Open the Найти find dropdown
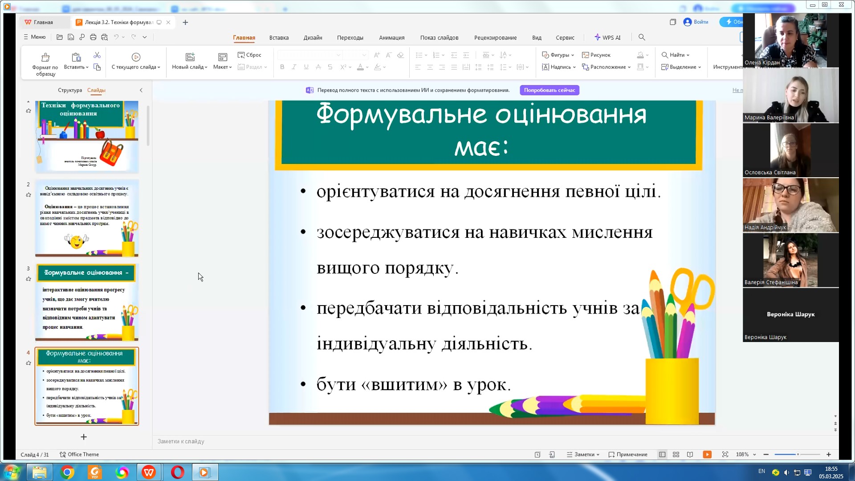855x481 pixels. [x=675, y=55]
